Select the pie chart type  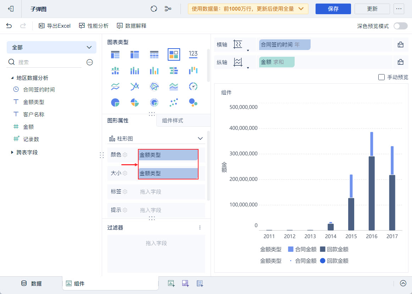tap(115, 102)
